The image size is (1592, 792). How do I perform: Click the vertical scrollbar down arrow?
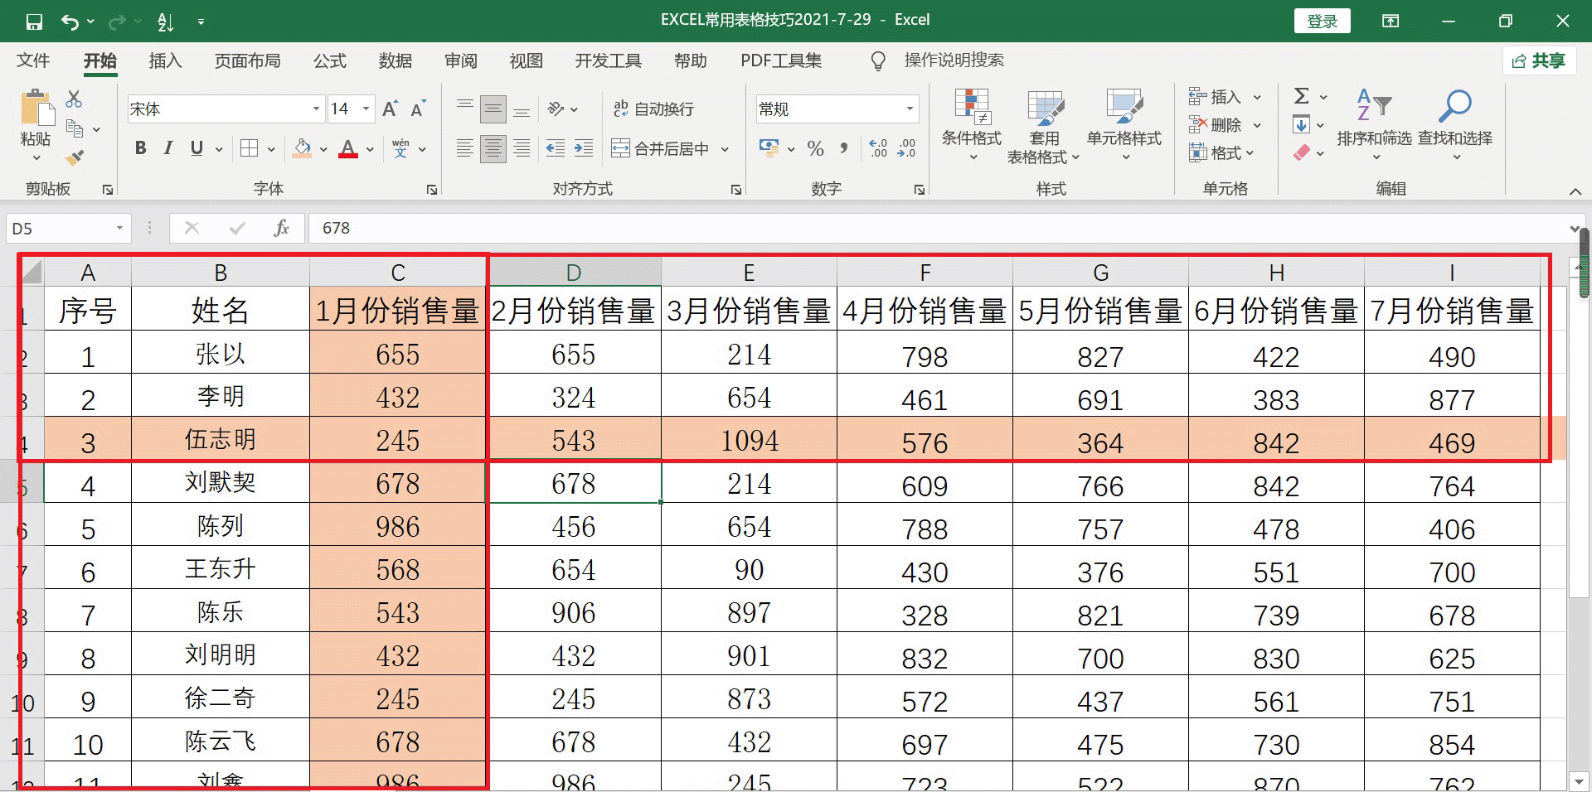1578,781
